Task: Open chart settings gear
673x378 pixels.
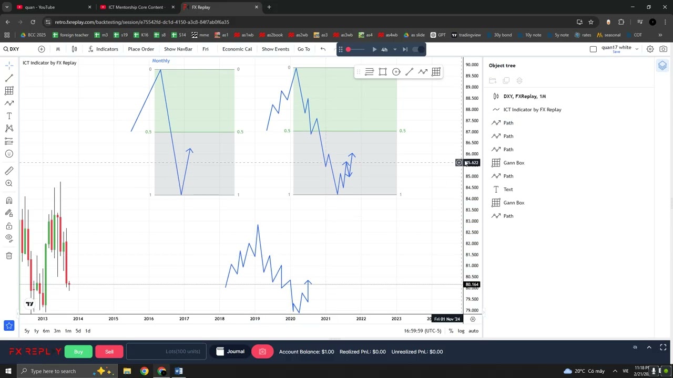Action: coord(650,49)
